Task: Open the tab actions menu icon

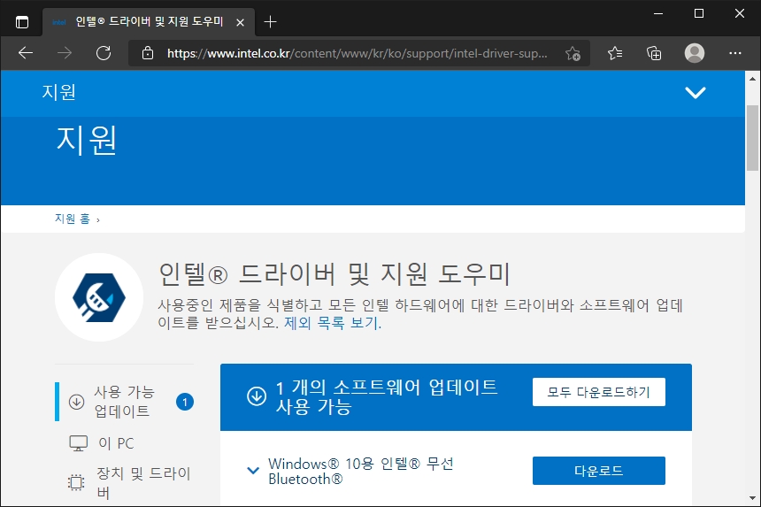Action: [x=22, y=22]
